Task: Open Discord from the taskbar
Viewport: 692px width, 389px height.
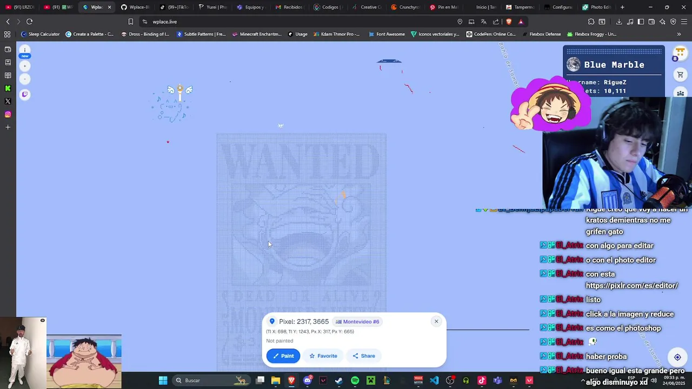Action: tap(308, 380)
